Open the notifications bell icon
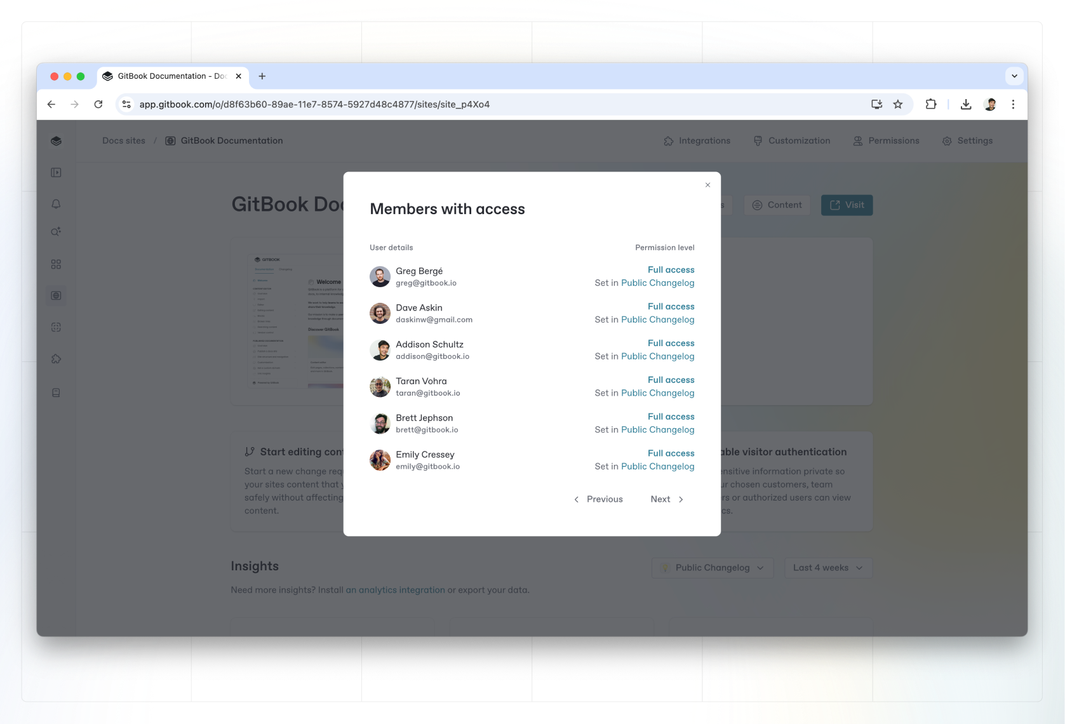The width and height of the screenshot is (1065, 724). [x=56, y=204]
